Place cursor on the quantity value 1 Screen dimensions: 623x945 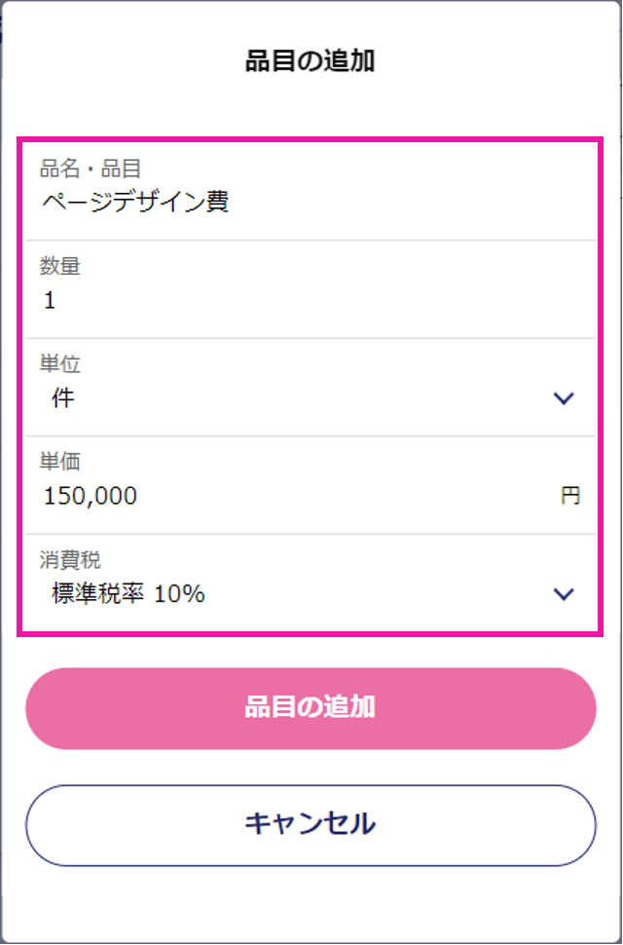50,301
